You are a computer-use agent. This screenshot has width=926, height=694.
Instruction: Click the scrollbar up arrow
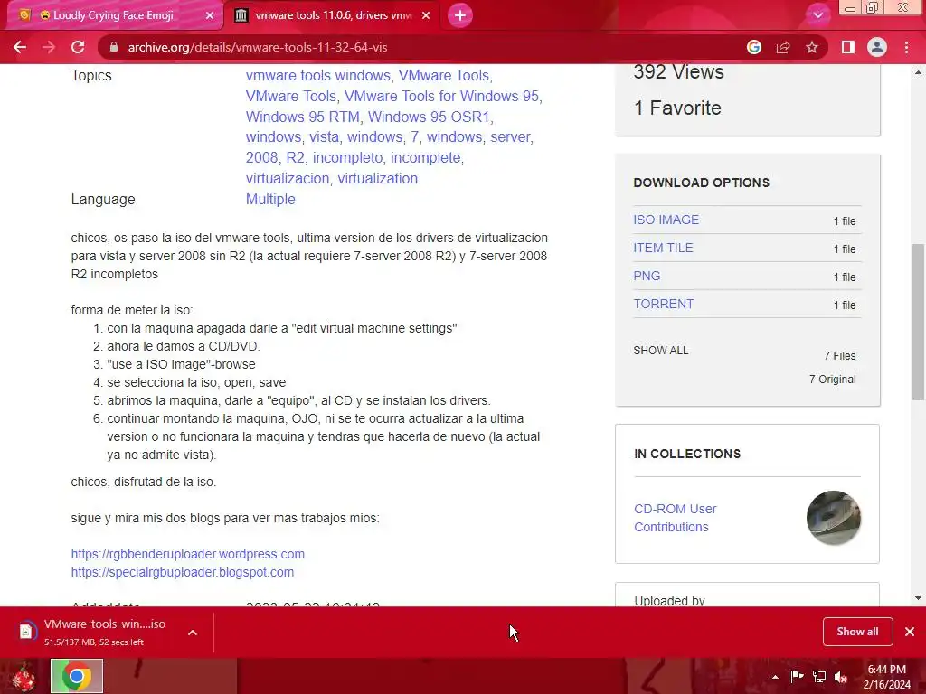[918, 72]
